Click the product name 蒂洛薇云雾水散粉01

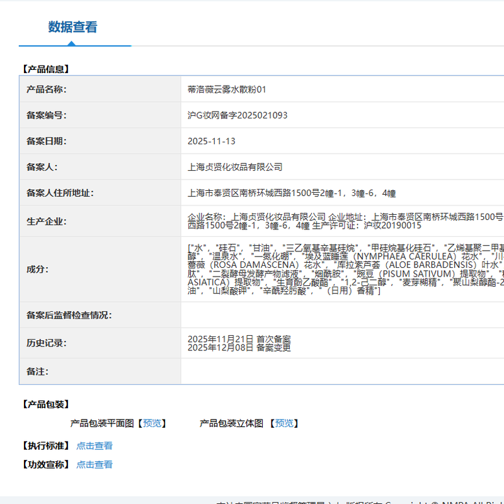[x=227, y=89]
